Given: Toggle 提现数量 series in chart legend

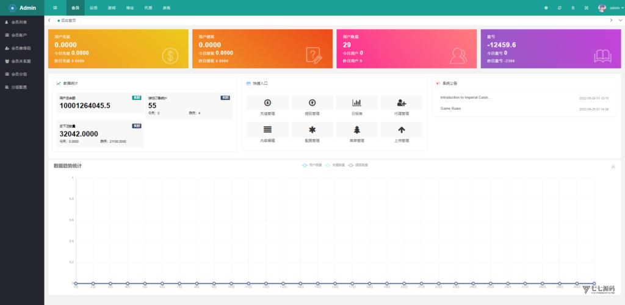Looking at the screenshot, I should pyautogui.click(x=358, y=165).
